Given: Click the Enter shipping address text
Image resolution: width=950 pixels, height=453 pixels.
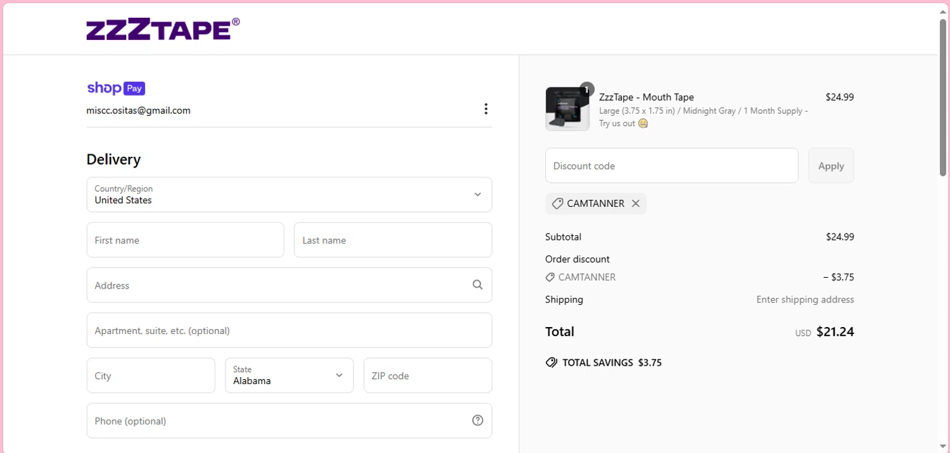Looking at the screenshot, I should pyautogui.click(x=805, y=299).
